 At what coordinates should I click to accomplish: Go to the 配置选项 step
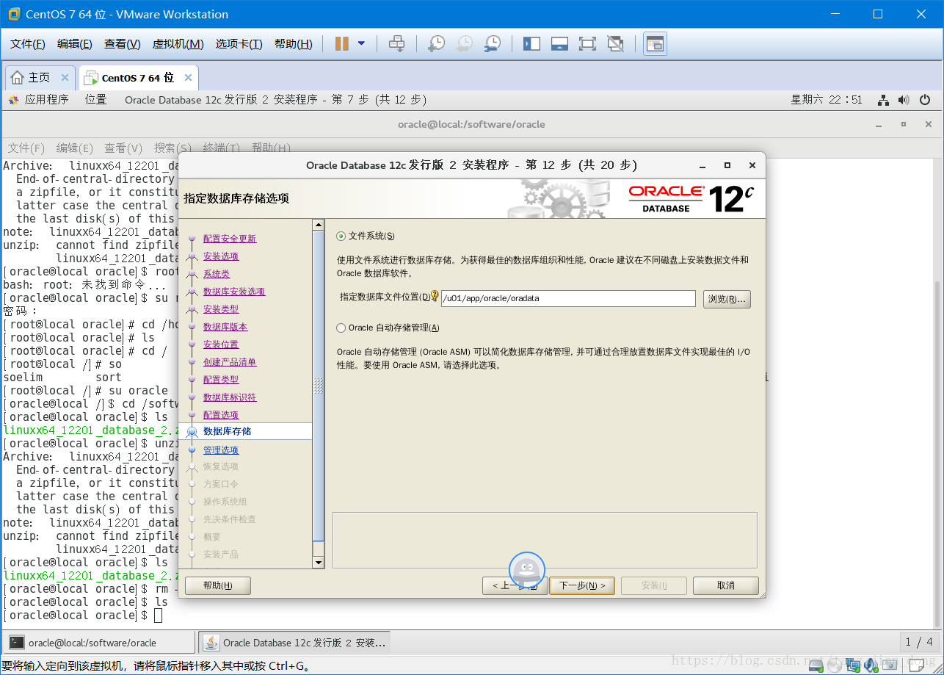click(x=221, y=415)
